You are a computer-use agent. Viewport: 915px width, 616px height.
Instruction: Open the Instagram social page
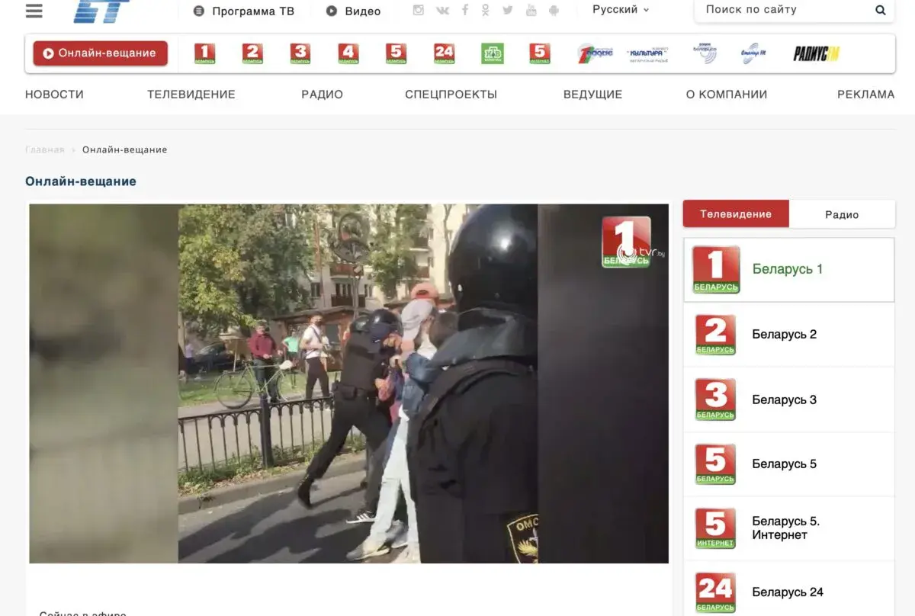click(419, 10)
